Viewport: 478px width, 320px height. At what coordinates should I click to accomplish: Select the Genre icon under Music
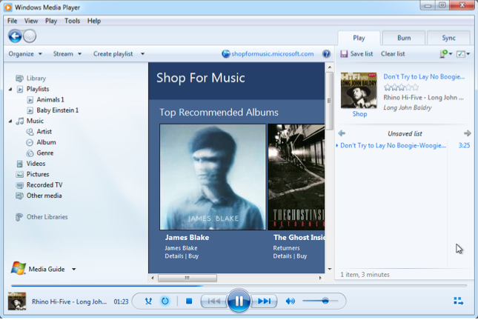click(30, 153)
